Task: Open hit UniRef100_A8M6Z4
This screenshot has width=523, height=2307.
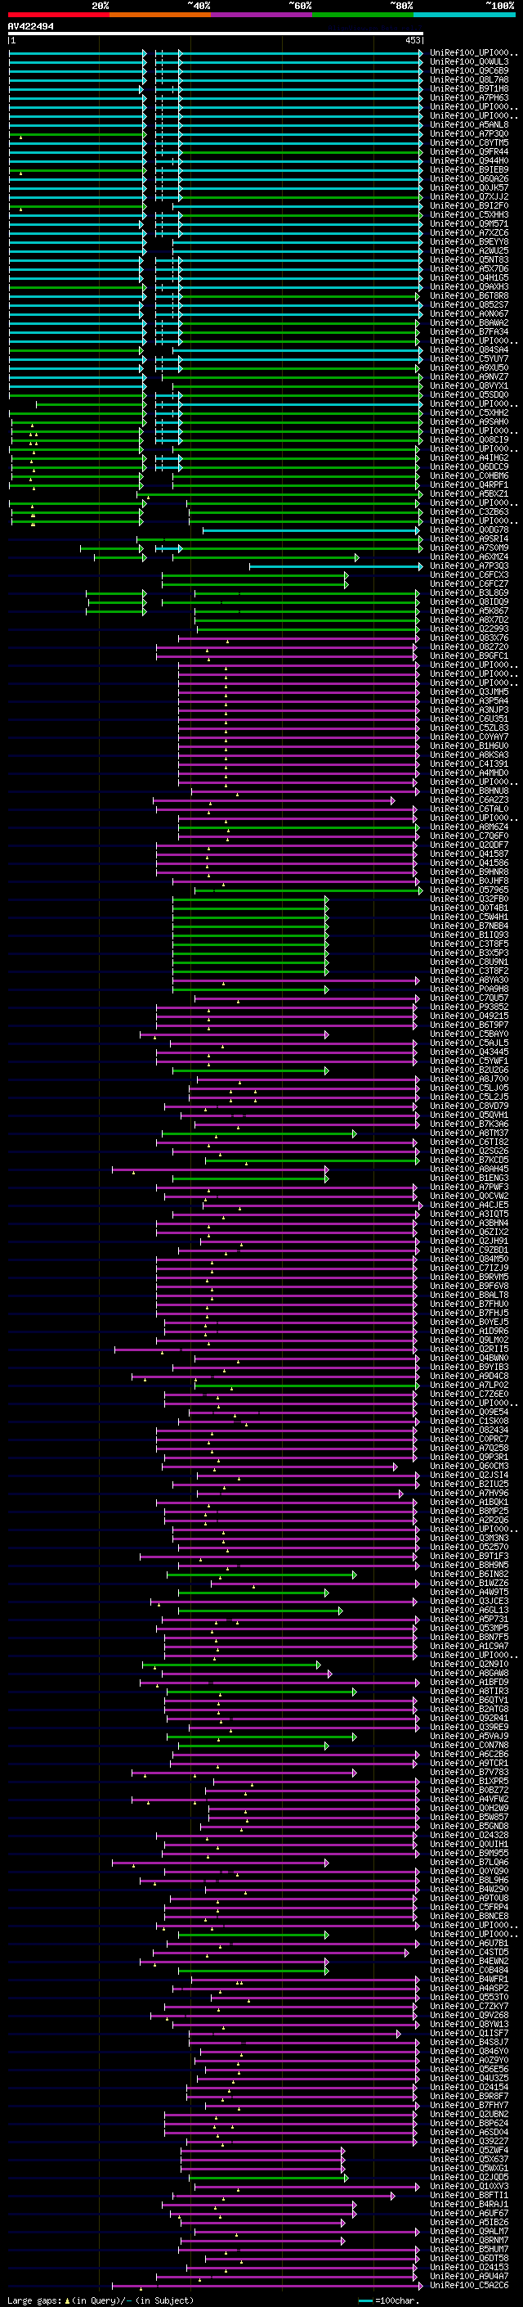Action: point(469,827)
